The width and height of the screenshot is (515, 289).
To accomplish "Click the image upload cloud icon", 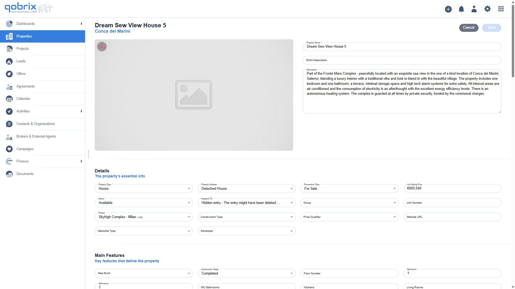I will tap(102, 46).
